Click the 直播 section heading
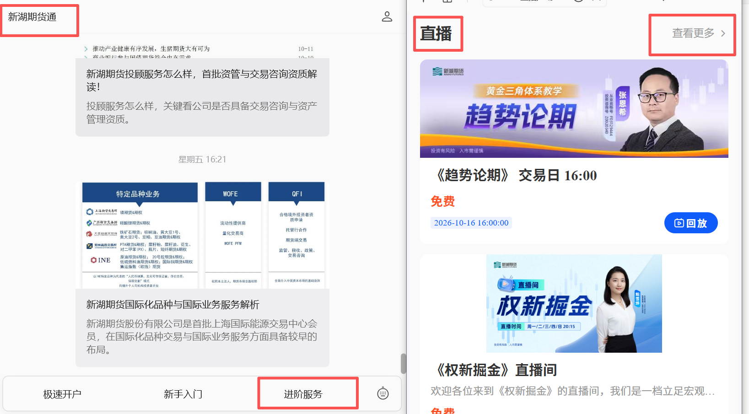 (x=436, y=34)
